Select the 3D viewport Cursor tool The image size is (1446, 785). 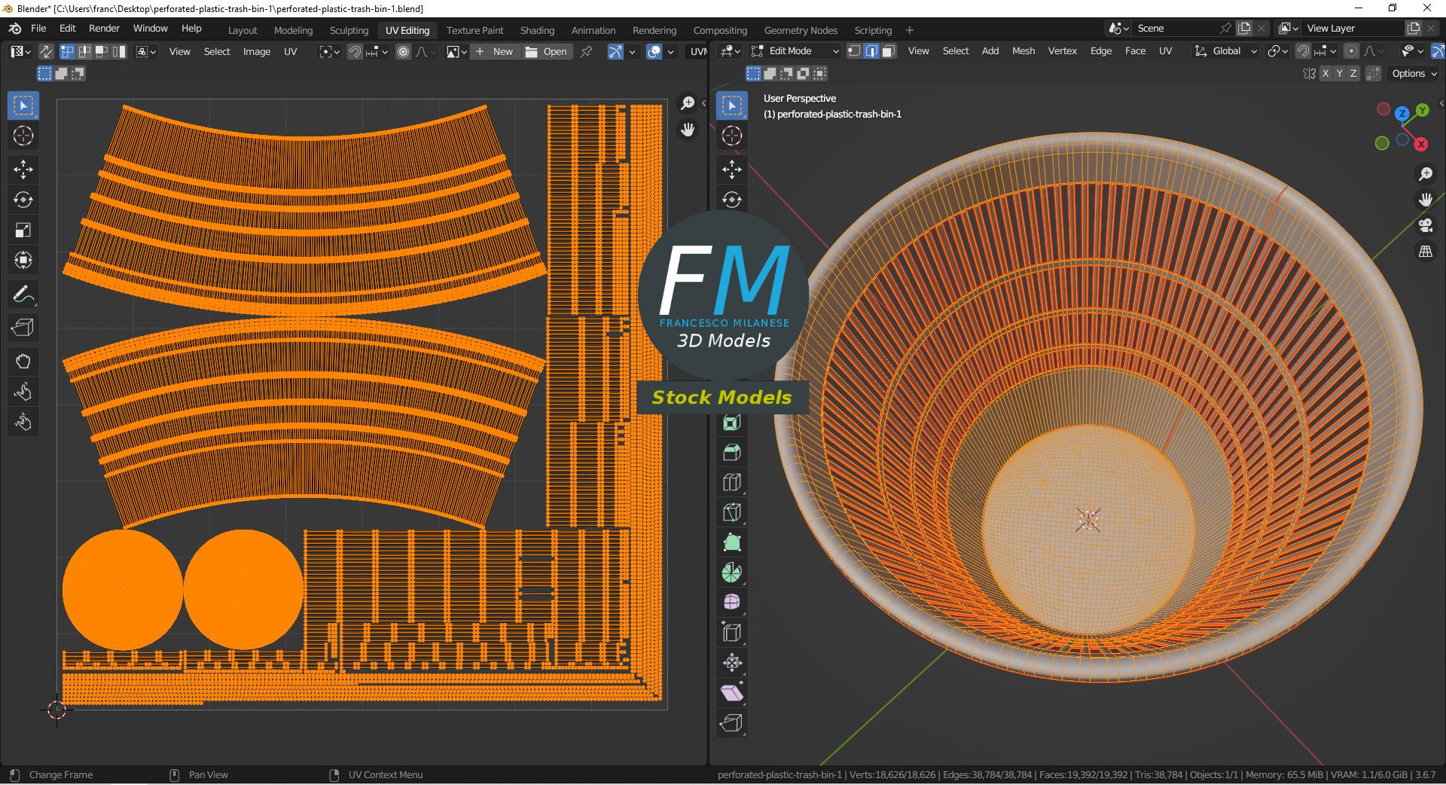coord(732,136)
